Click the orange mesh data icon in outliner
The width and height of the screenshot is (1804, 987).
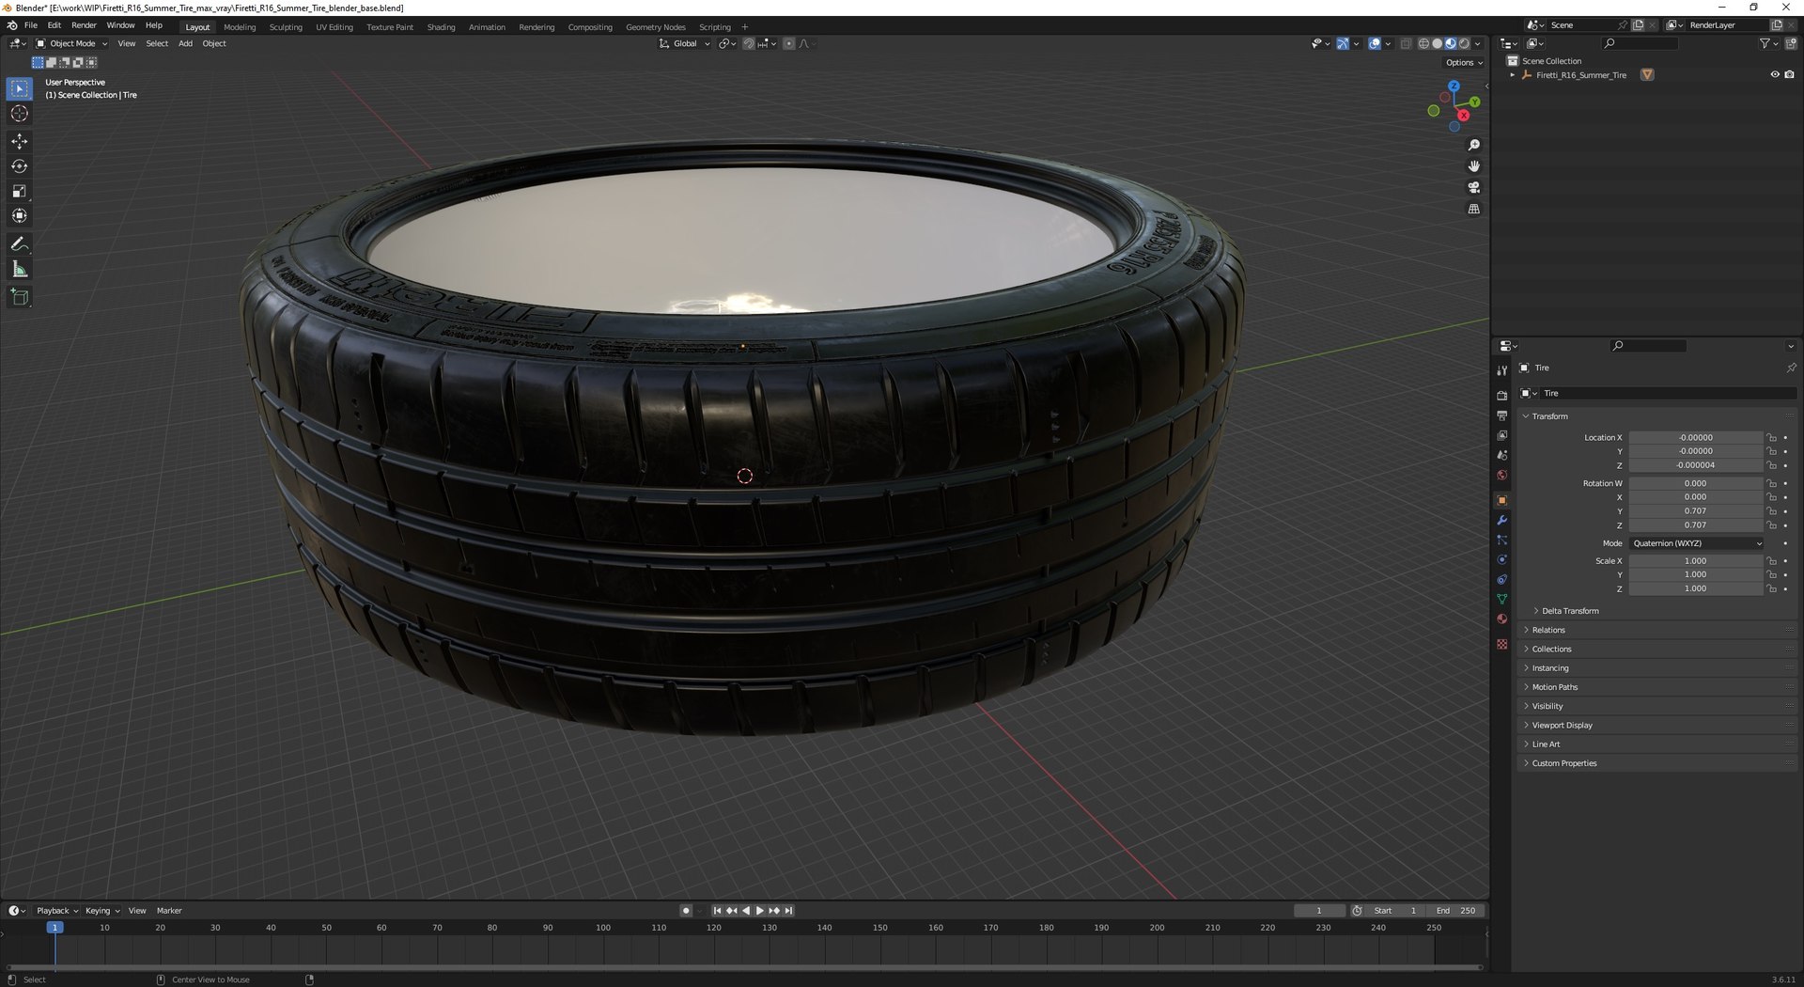click(1647, 75)
